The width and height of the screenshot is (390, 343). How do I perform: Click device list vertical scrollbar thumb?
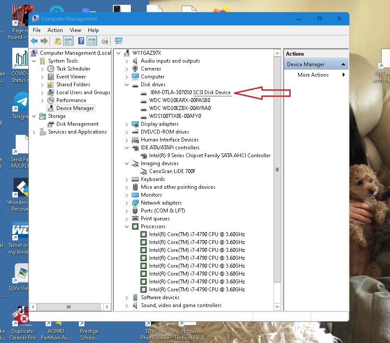pos(277,170)
